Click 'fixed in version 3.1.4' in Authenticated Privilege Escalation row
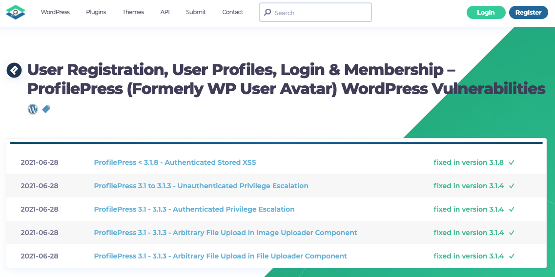Screen dimensions: 555x277 tap(468, 209)
